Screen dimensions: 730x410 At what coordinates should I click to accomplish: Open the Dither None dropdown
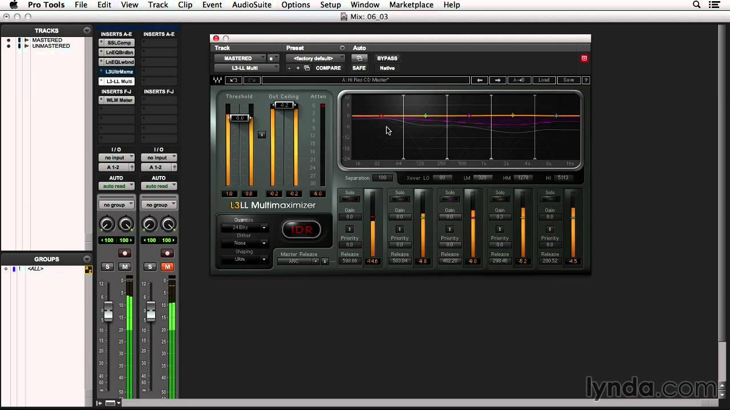tap(244, 243)
